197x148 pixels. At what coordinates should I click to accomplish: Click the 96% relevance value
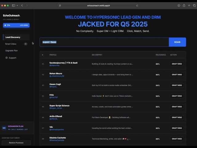(158, 64)
